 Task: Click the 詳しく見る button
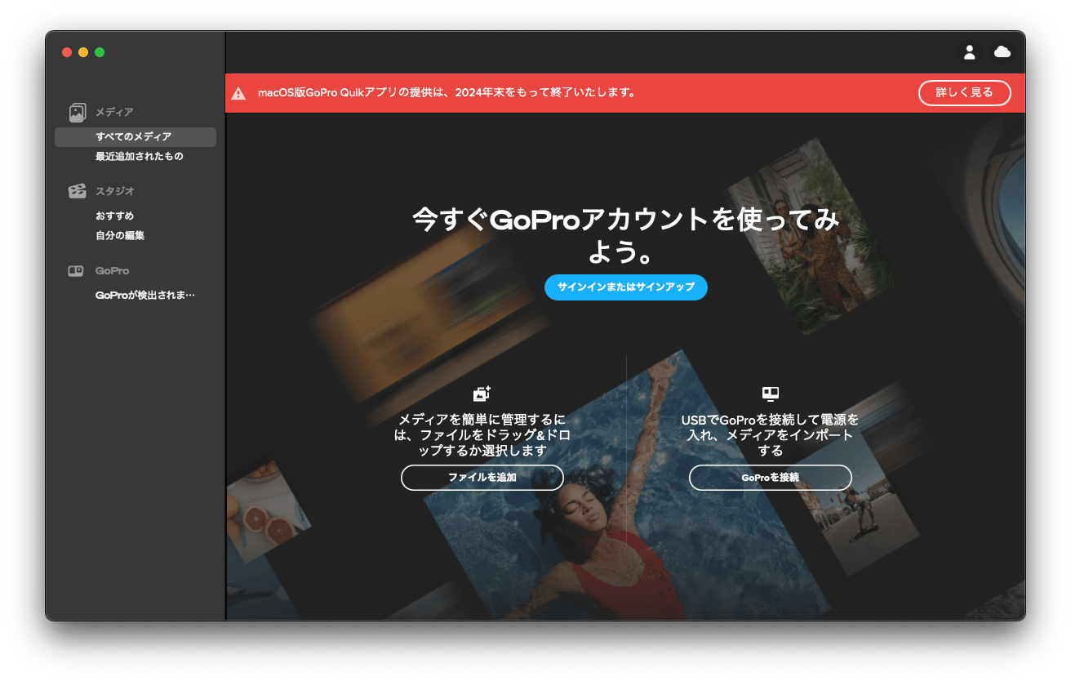point(965,93)
